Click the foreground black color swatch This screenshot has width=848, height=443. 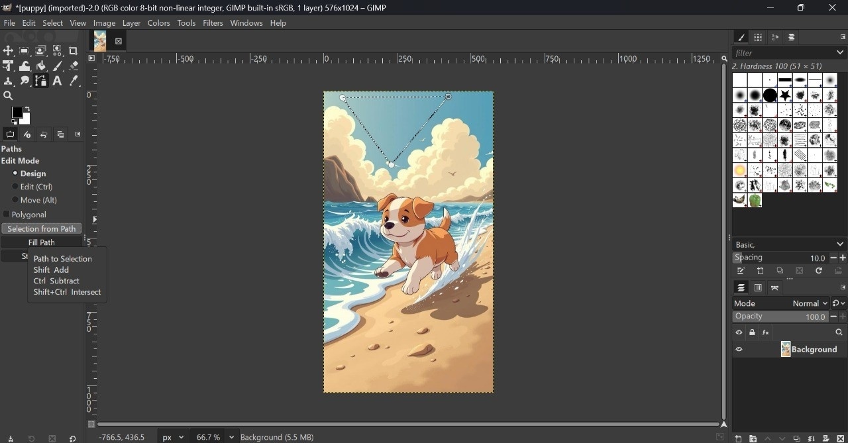(x=17, y=112)
